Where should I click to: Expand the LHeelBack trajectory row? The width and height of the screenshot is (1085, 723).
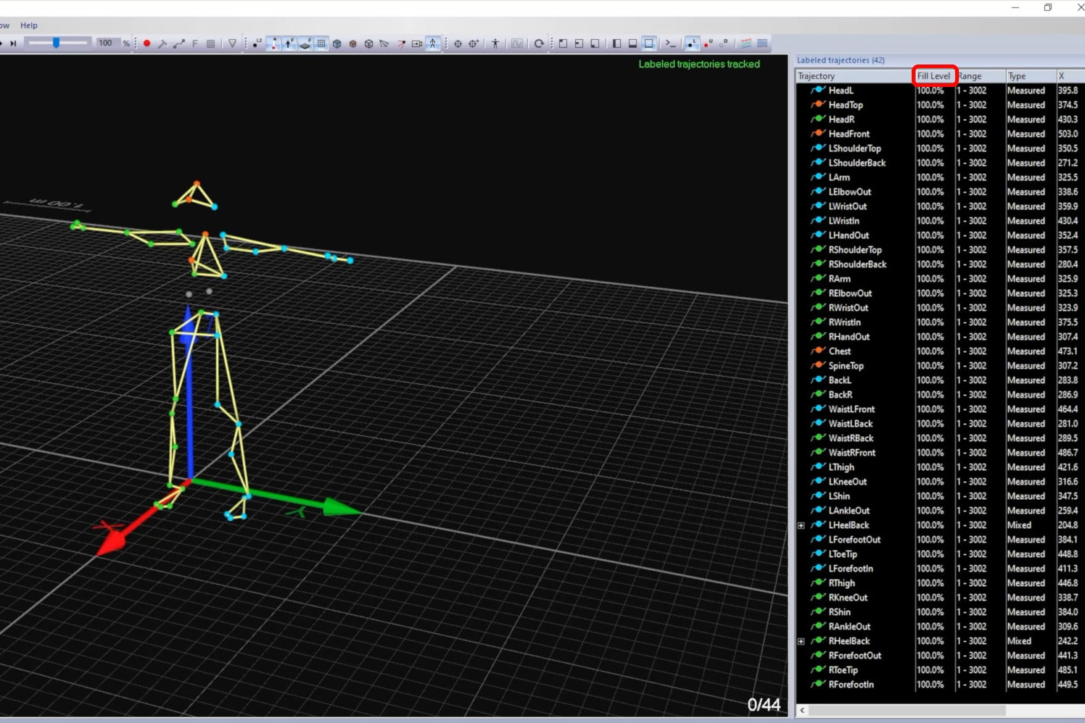[801, 525]
